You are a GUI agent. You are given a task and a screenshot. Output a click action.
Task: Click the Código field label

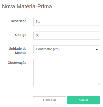(x=21, y=35)
